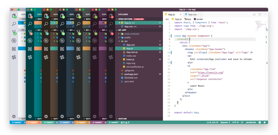Open the Manage gear in the frontmost activity bar
This screenshot has height=135, width=278.
click(111, 116)
